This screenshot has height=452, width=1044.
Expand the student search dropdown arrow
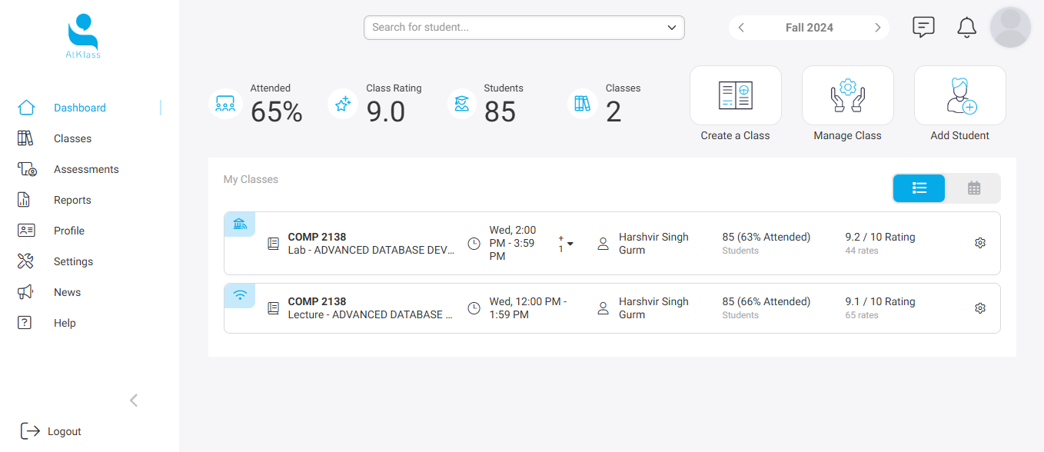672,28
